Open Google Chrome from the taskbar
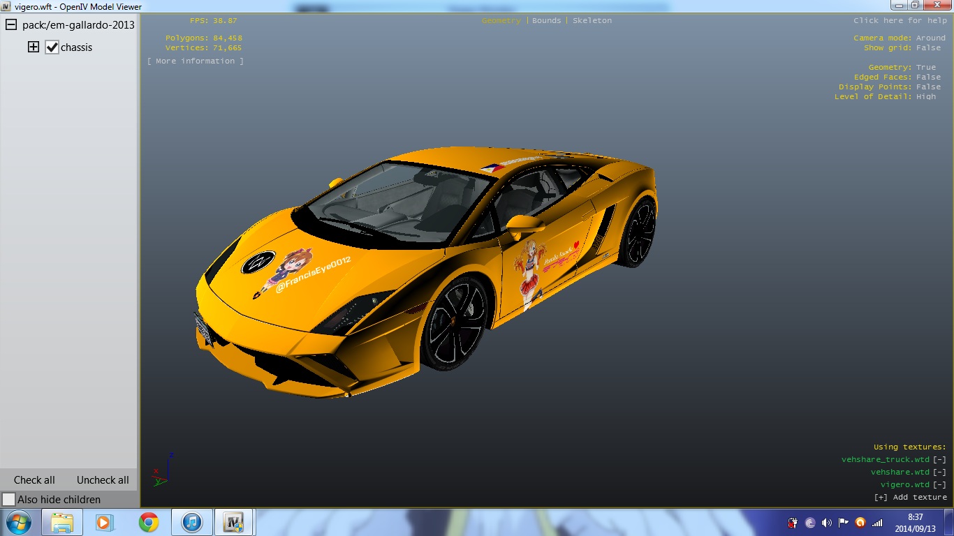The image size is (954, 536). [x=148, y=522]
